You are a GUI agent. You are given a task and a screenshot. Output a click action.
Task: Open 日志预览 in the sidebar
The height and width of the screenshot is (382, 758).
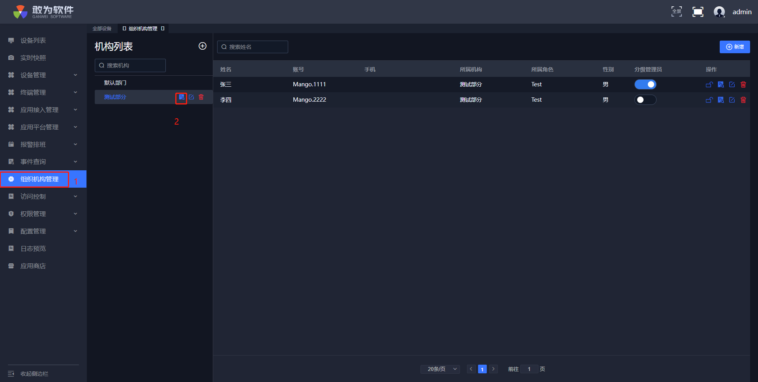point(43,248)
